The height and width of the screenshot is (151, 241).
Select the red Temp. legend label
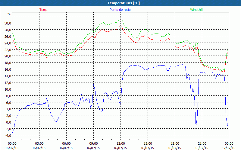(x=44, y=10)
